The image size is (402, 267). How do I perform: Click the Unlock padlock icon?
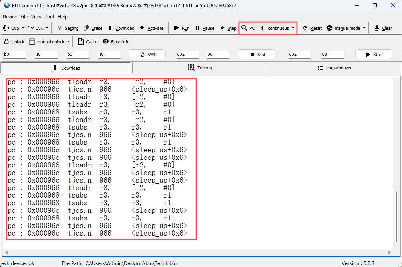(x=6, y=41)
